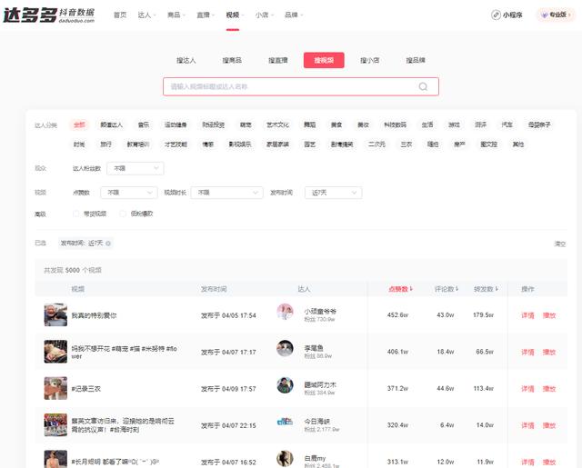Enable 低粉爆款 checkbox
The height and width of the screenshot is (468, 582).
click(x=123, y=214)
